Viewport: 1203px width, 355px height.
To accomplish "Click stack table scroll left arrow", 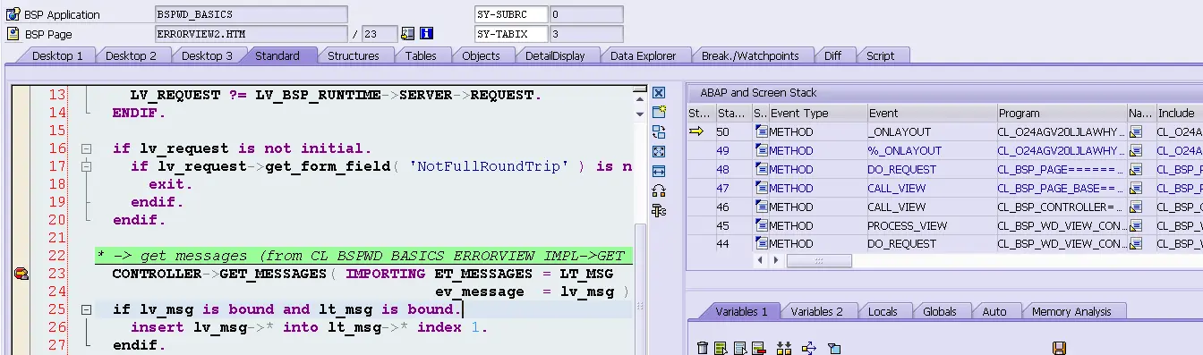I will tap(760, 260).
